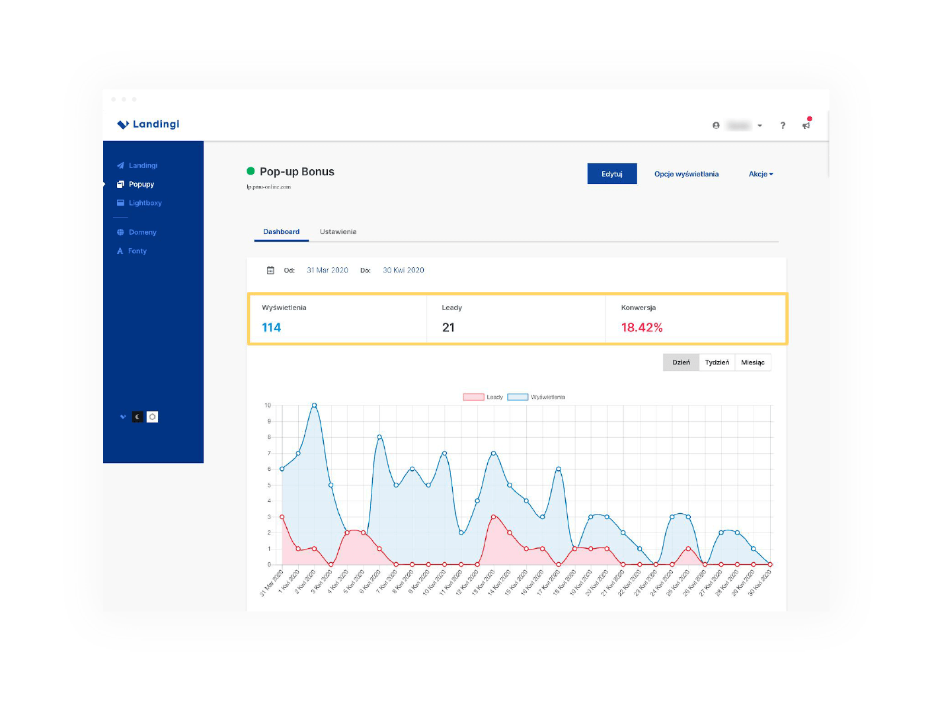Image resolution: width=936 pixels, height=701 pixels.
Task: Expand the user account dropdown arrow
Action: [x=760, y=126]
